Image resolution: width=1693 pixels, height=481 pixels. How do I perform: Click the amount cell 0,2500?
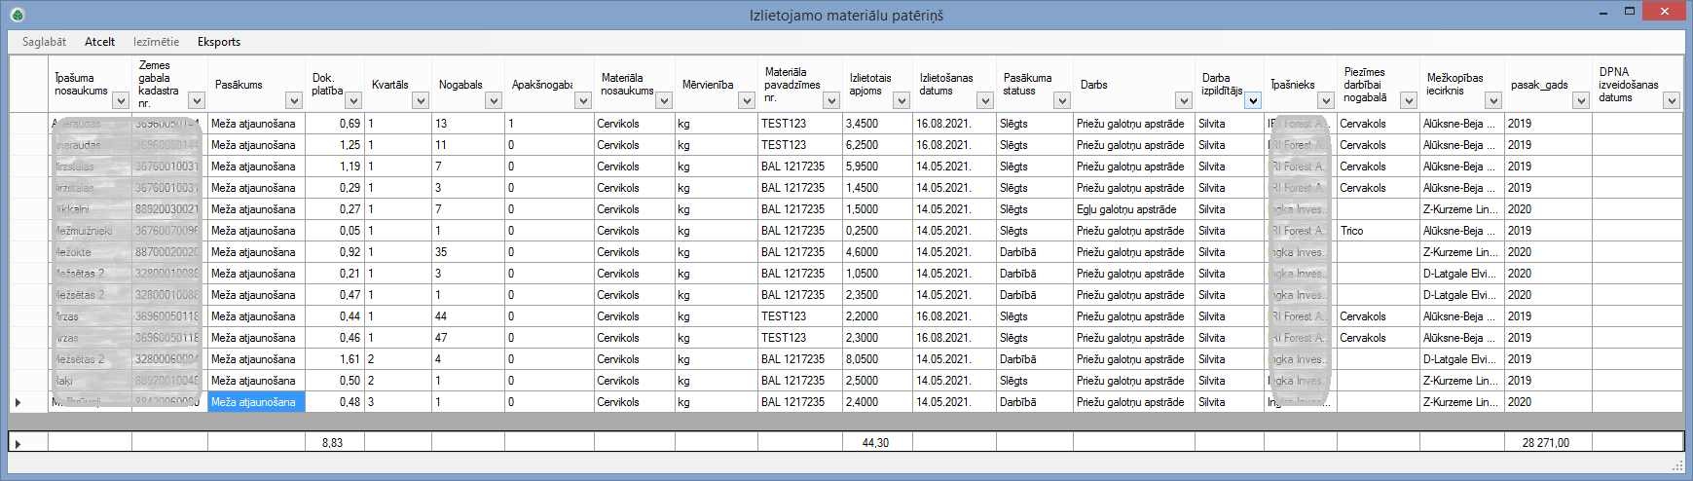click(x=877, y=231)
